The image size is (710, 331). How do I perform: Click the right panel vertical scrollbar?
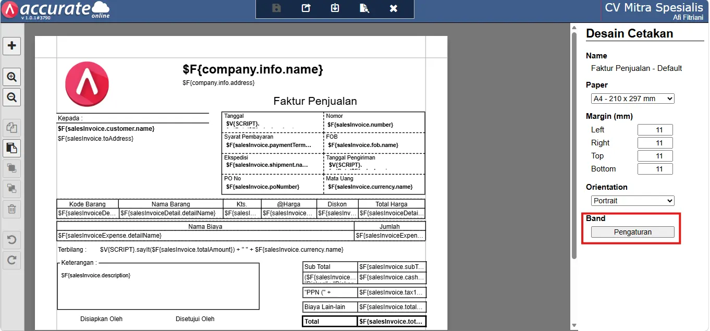[x=574, y=146]
